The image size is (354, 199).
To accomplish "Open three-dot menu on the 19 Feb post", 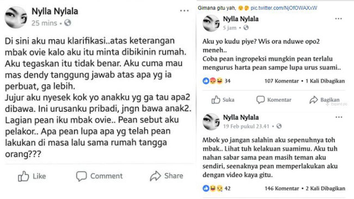I will pos(339,117).
